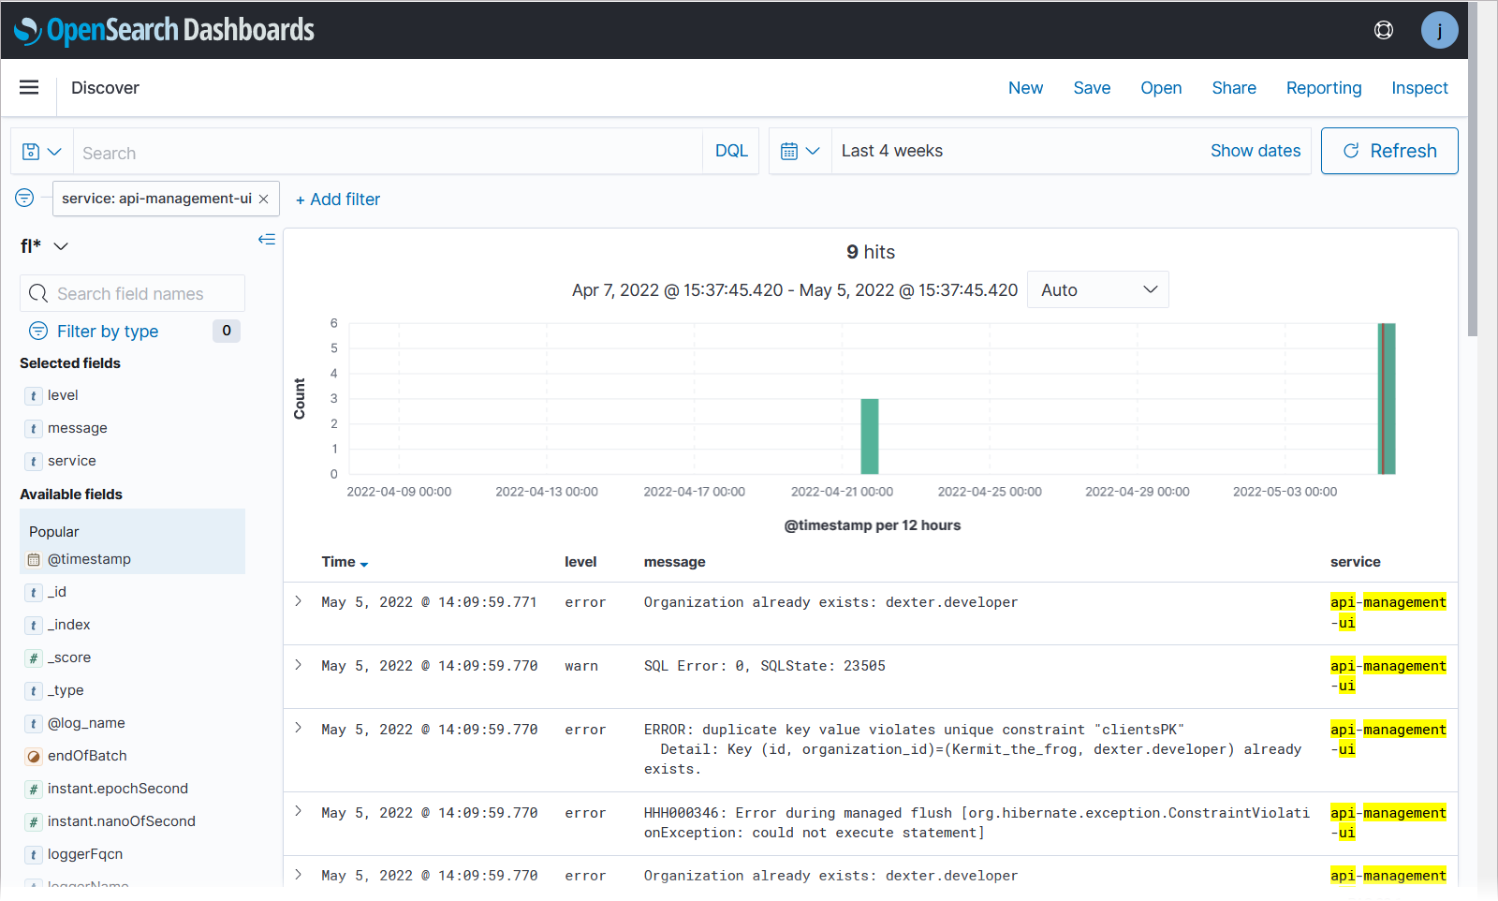The image size is (1498, 901).
Task: Click the Add filter link
Action: point(338,199)
